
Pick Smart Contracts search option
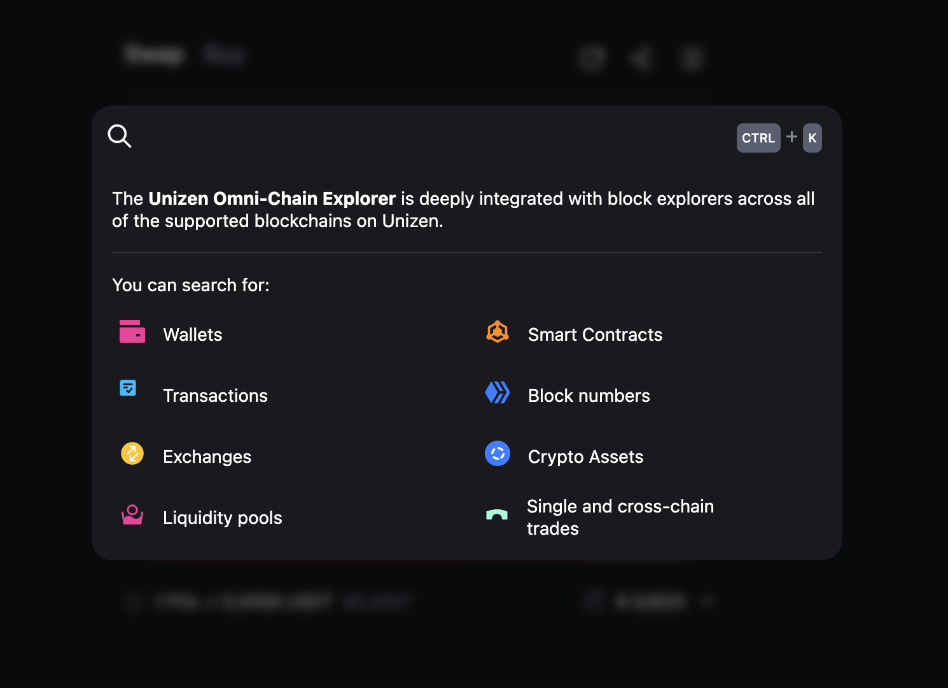[x=595, y=334]
